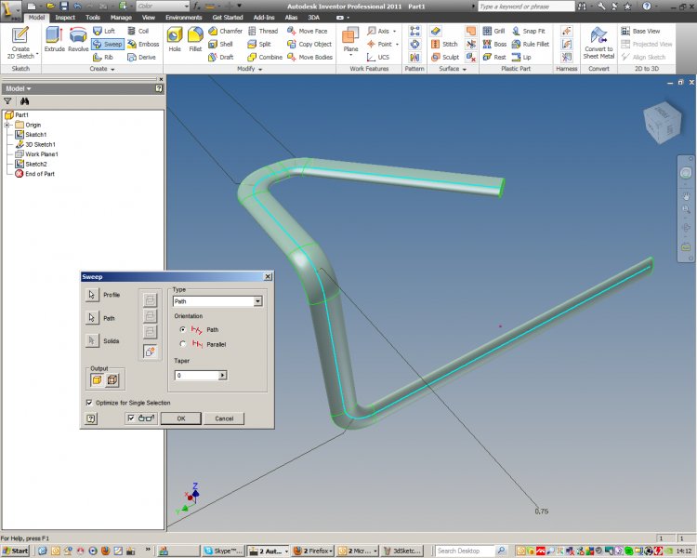The image size is (697, 558).
Task: Select the Parallel orientation radio button
Action: click(182, 344)
